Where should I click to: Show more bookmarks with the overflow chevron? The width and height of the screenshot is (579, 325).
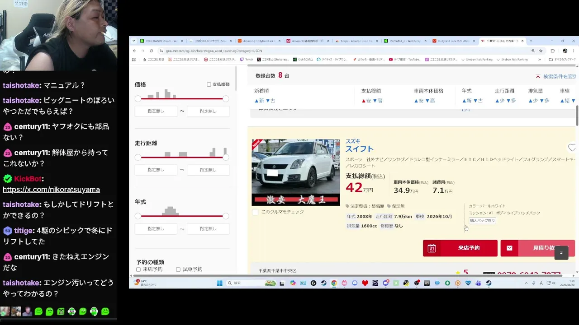pyautogui.click(x=539, y=60)
